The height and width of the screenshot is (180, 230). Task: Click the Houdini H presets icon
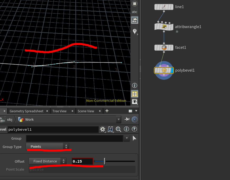pyautogui.click(x=110, y=129)
